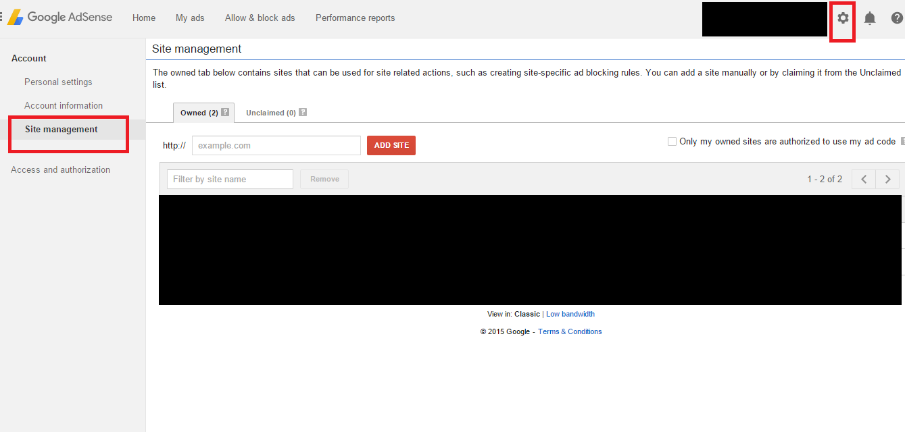905x432 pixels.
Task: Click the Account heading in sidebar
Action: [x=29, y=58]
